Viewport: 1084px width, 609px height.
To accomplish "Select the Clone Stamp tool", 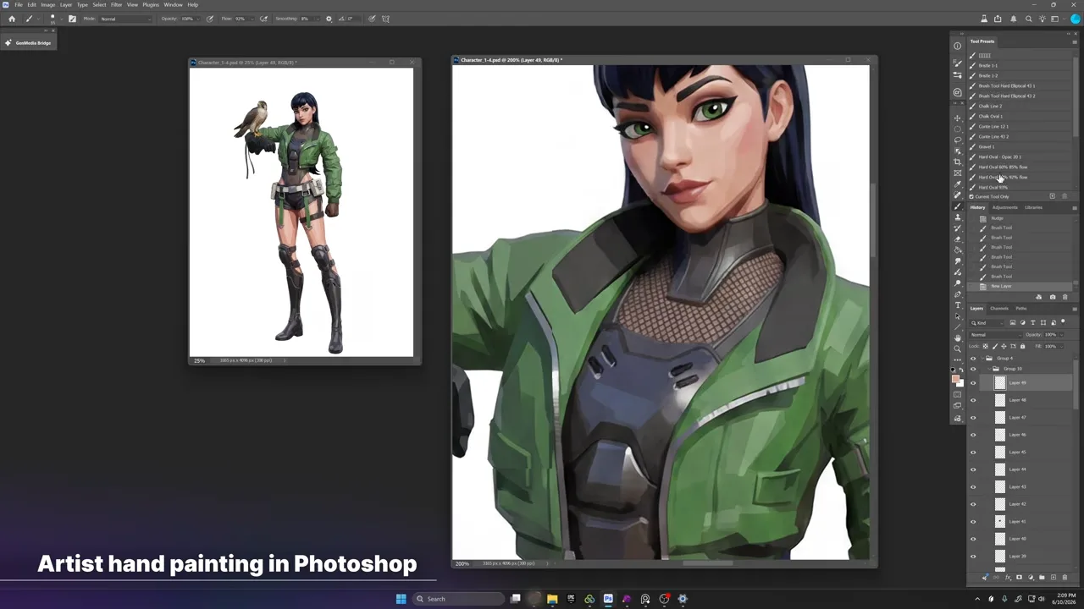I will pos(958,217).
